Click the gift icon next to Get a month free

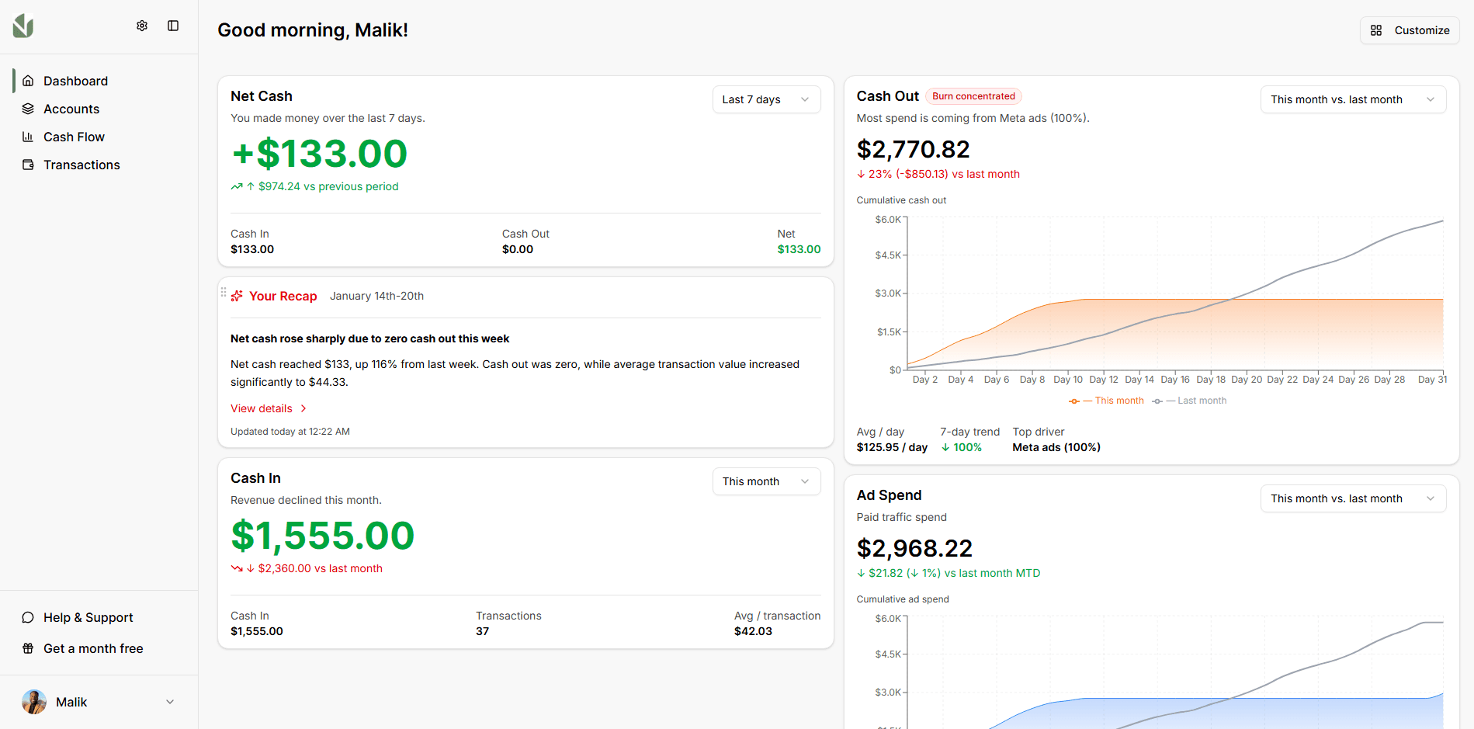click(29, 648)
